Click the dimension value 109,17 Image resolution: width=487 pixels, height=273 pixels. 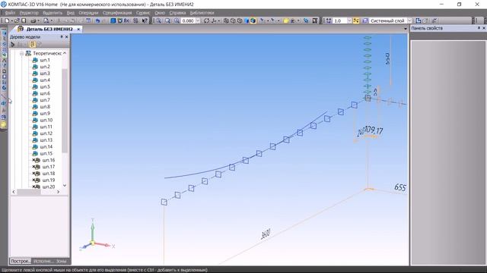pyautogui.click(x=374, y=130)
